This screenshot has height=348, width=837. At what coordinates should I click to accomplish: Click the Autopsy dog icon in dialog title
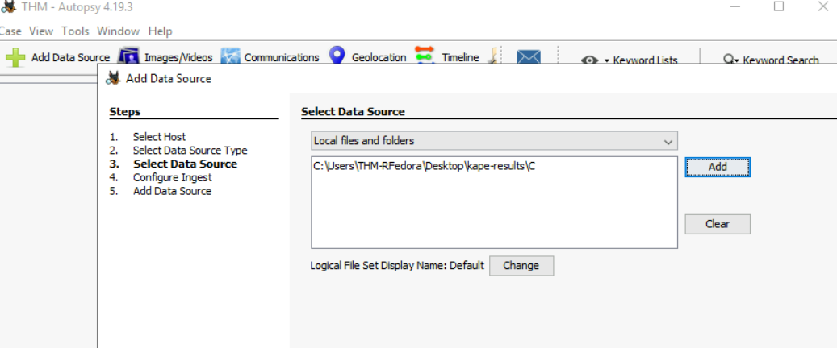click(114, 78)
